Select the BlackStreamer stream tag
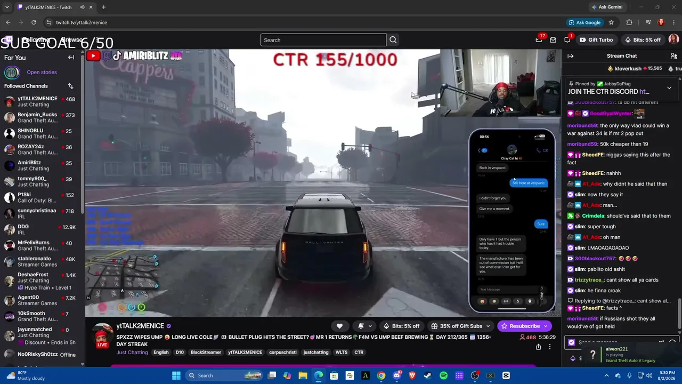This screenshot has width=682, height=384. click(206, 353)
